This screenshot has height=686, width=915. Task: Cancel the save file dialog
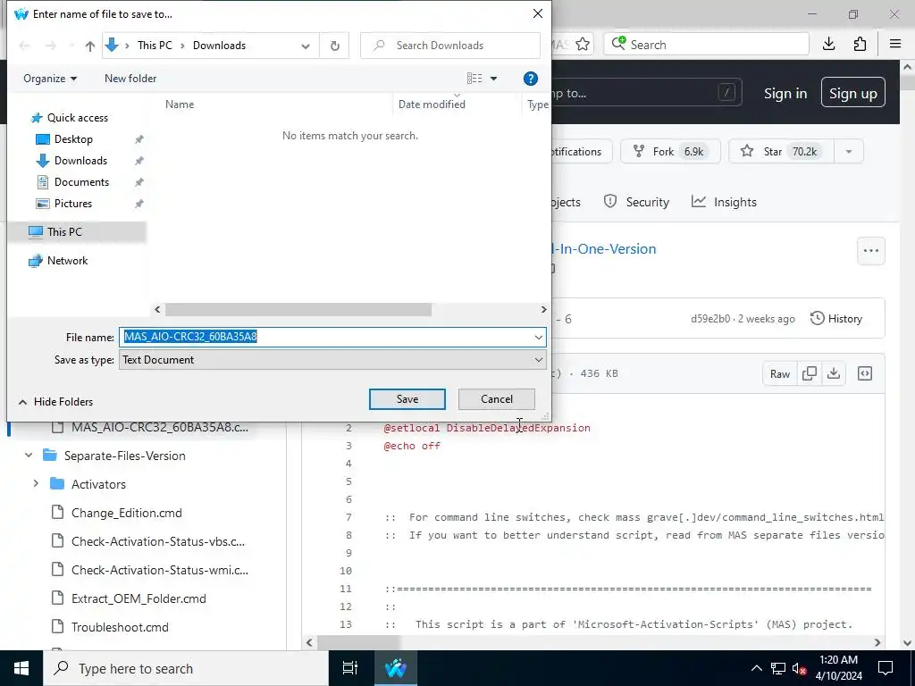click(x=496, y=399)
